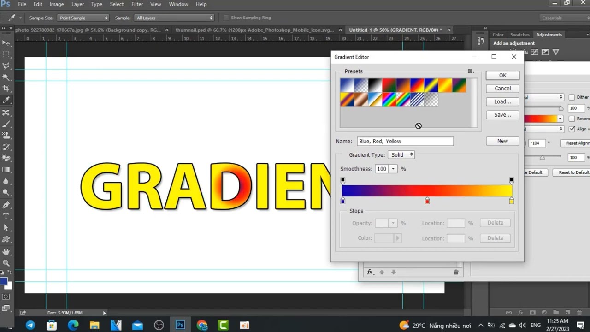This screenshot has height=332, width=590.
Task: Click the New gradient button
Action: pos(502,141)
